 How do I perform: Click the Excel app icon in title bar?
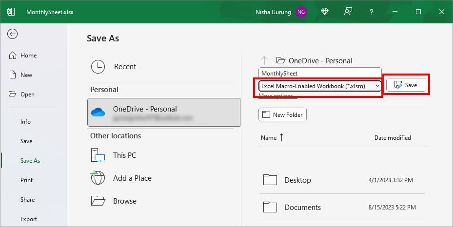click(x=11, y=12)
